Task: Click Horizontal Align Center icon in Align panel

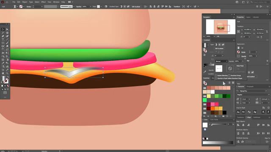Action: click(x=243, y=125)
